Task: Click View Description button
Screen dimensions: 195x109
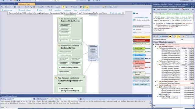Action: tap(162, 9)
